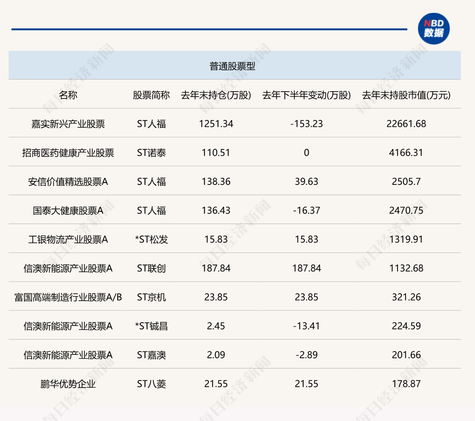Click the 去年下半年变动(万股) column header

(x=306, y=95)
